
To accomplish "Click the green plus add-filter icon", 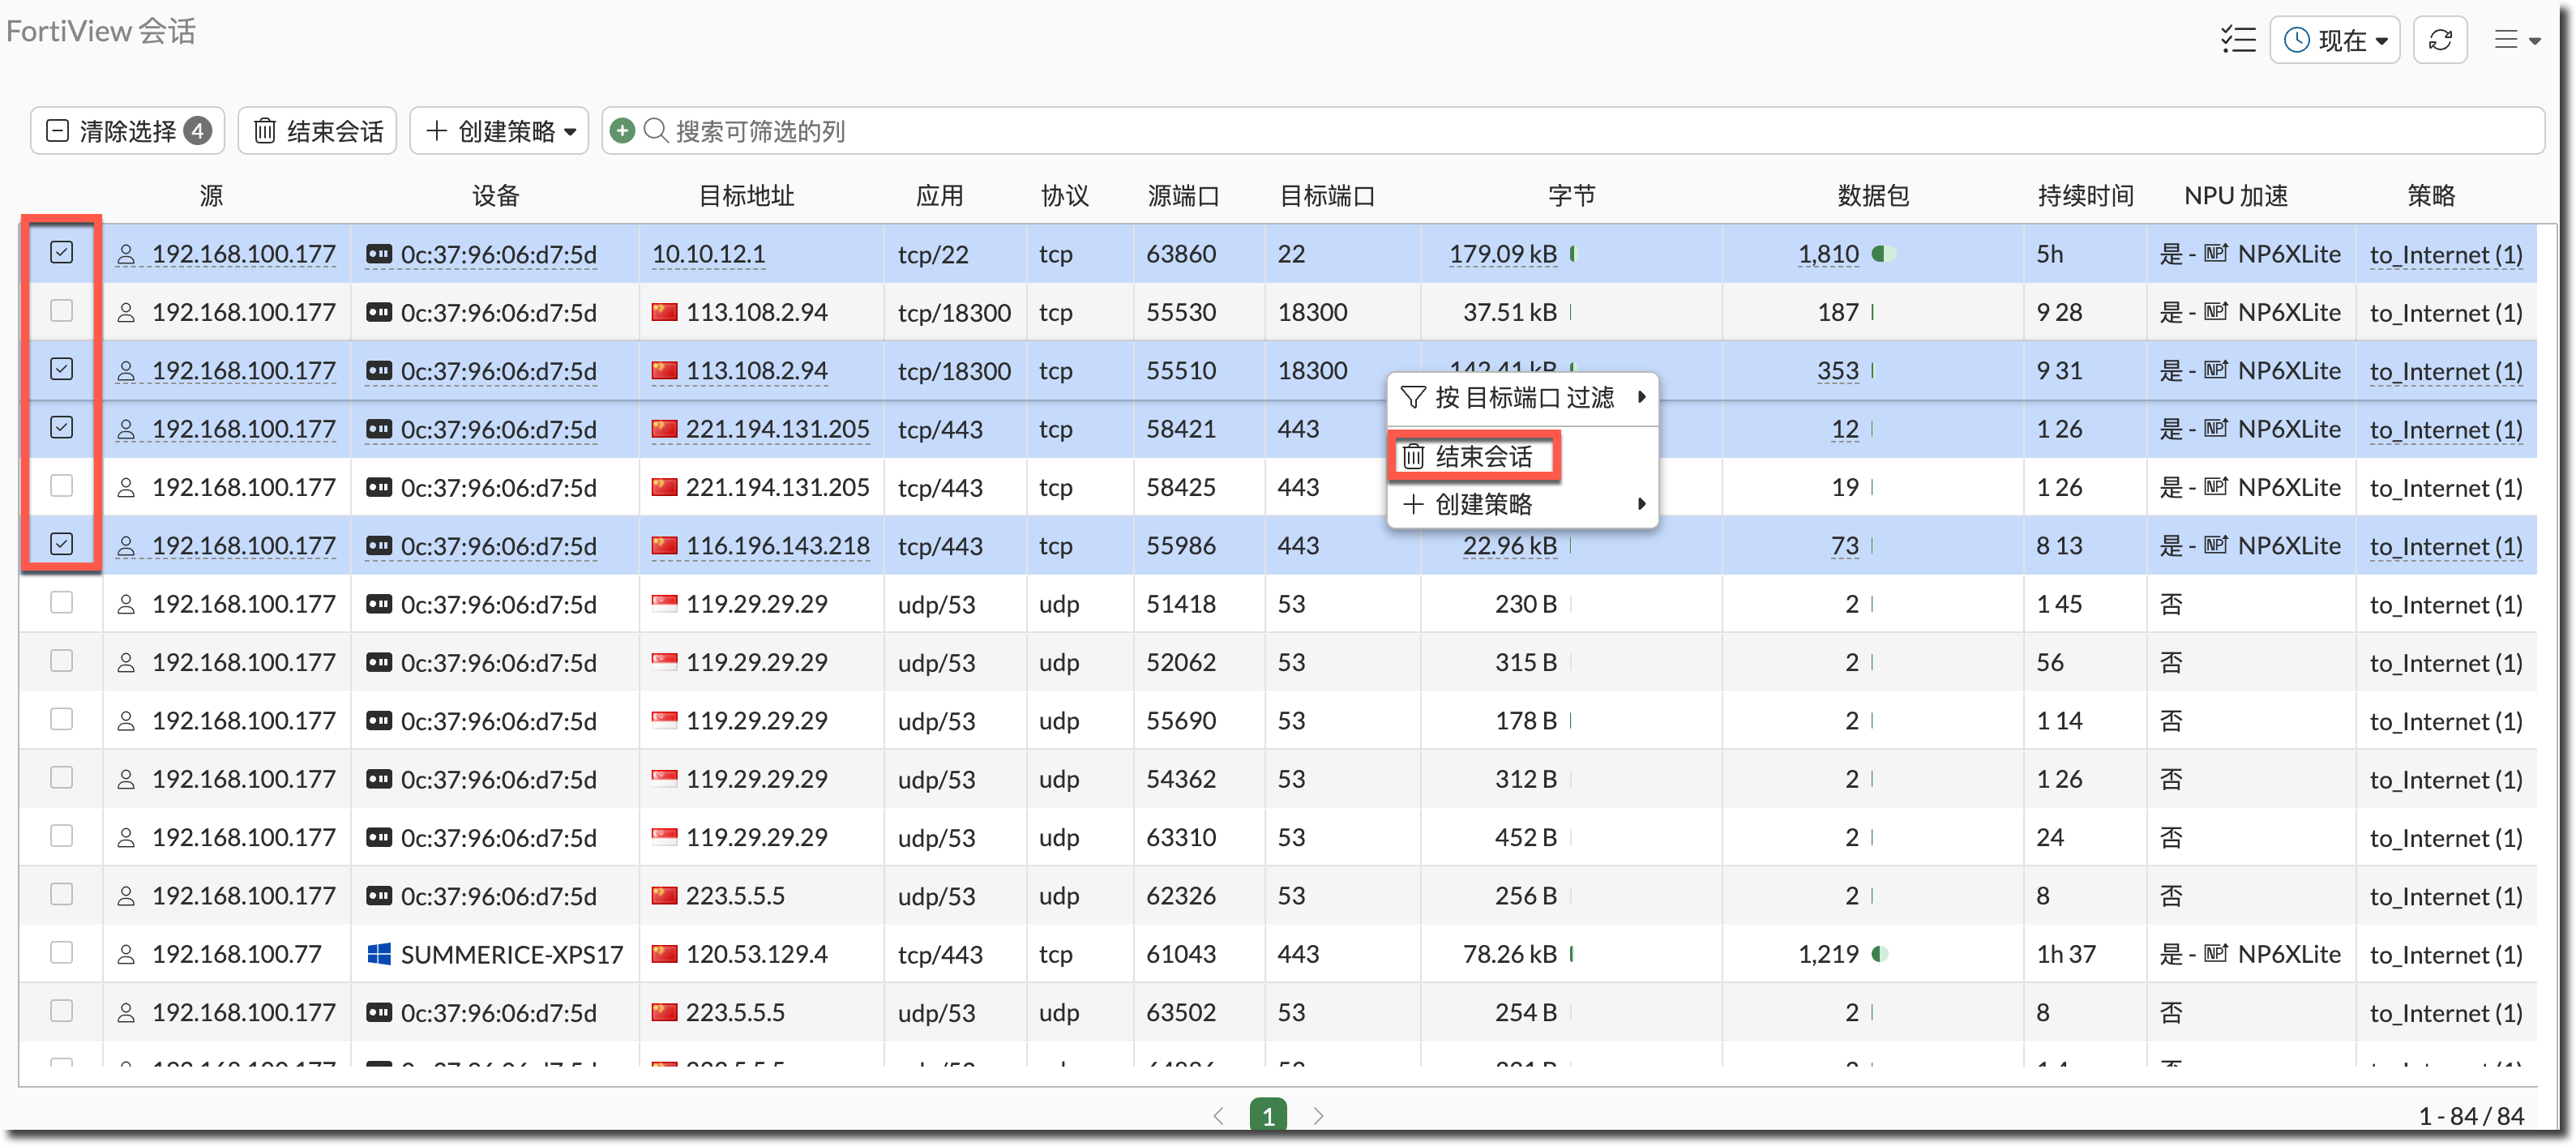I will coord(622,131).
